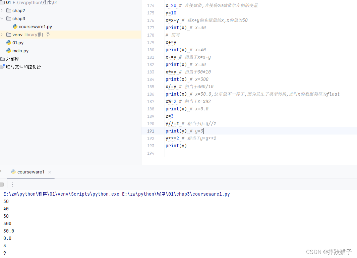Click the Python icon beside main.py

click(9, 51)
